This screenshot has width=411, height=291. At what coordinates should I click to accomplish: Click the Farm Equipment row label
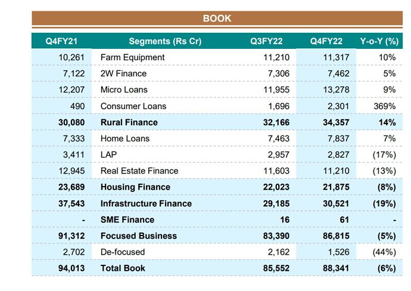(132, 57)
